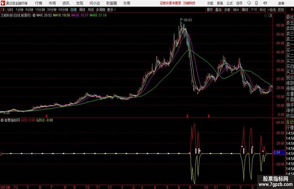Open the 发现 menu
The width and height of the screenshot is (294, 189).
click(79, 3)
